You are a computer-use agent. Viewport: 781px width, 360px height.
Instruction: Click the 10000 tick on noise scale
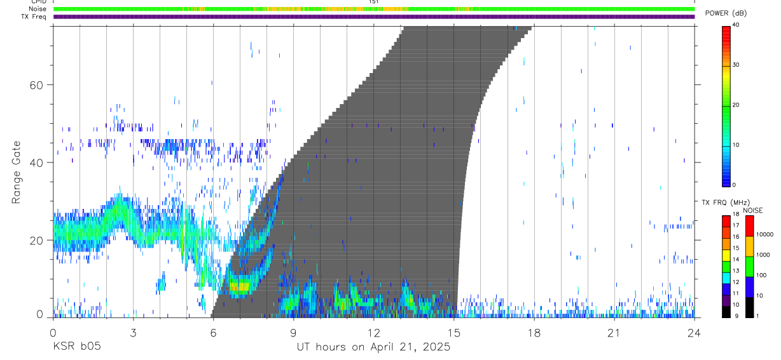(765, 234)
